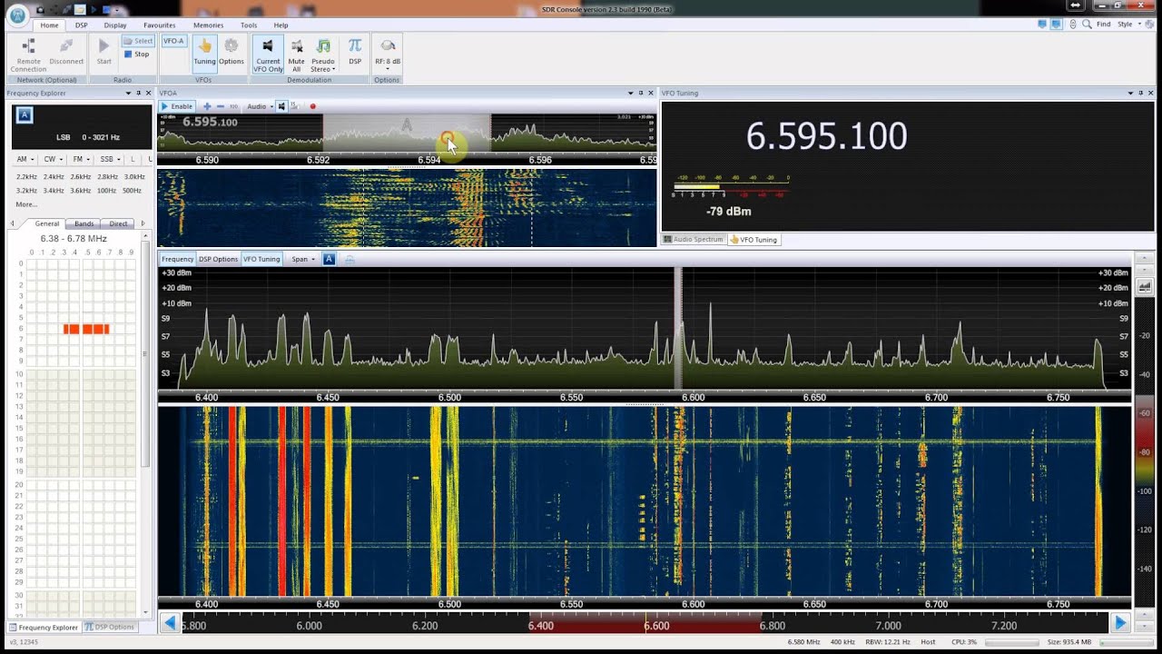Click the right tab scroll arrow beside Direct

coord(143,223)
